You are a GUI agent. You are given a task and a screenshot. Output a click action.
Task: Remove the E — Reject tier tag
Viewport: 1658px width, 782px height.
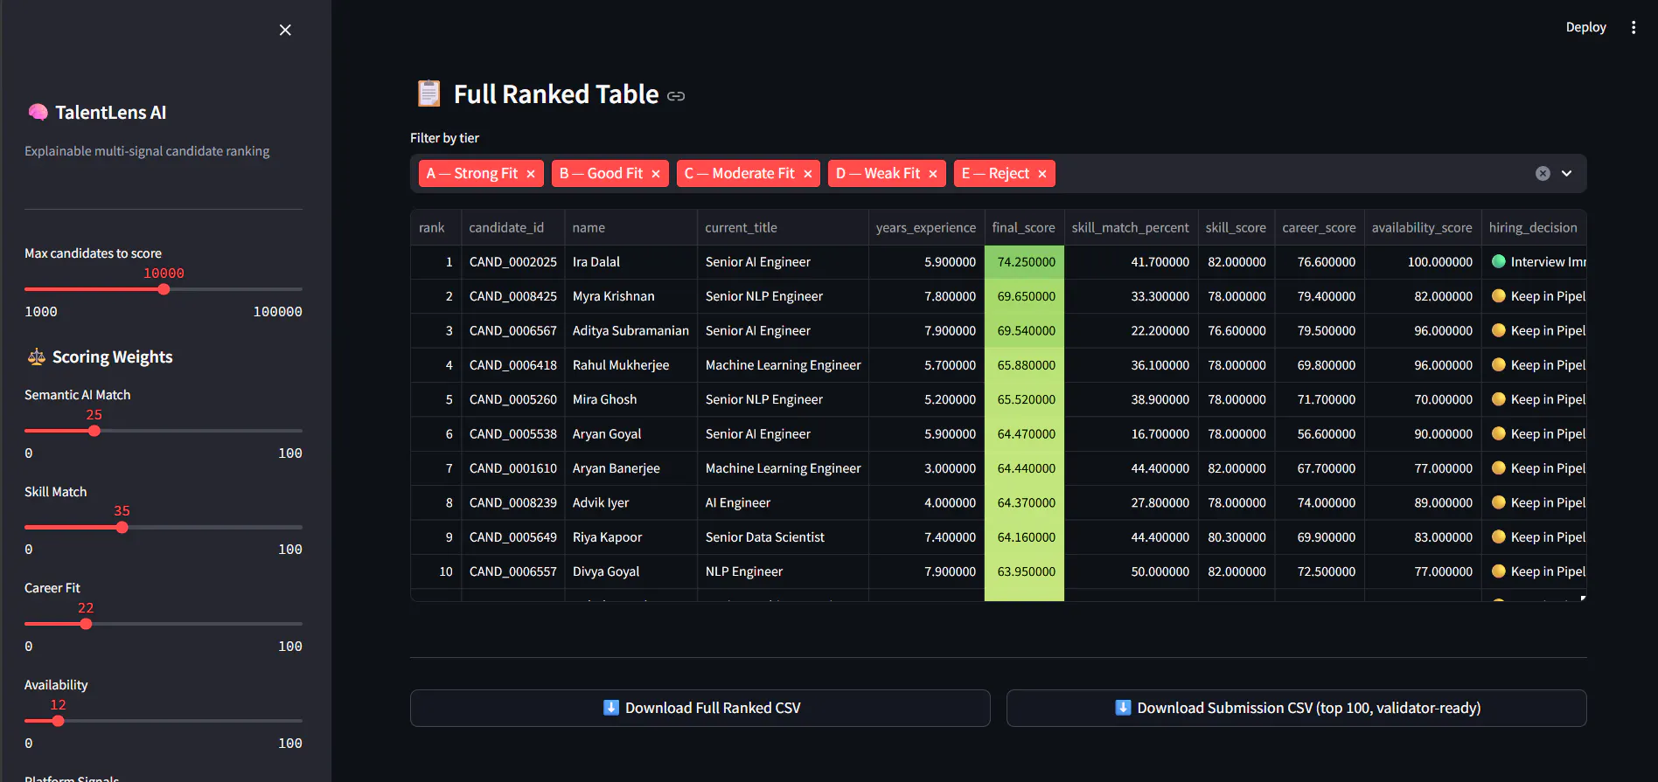tap(1042, 174)
